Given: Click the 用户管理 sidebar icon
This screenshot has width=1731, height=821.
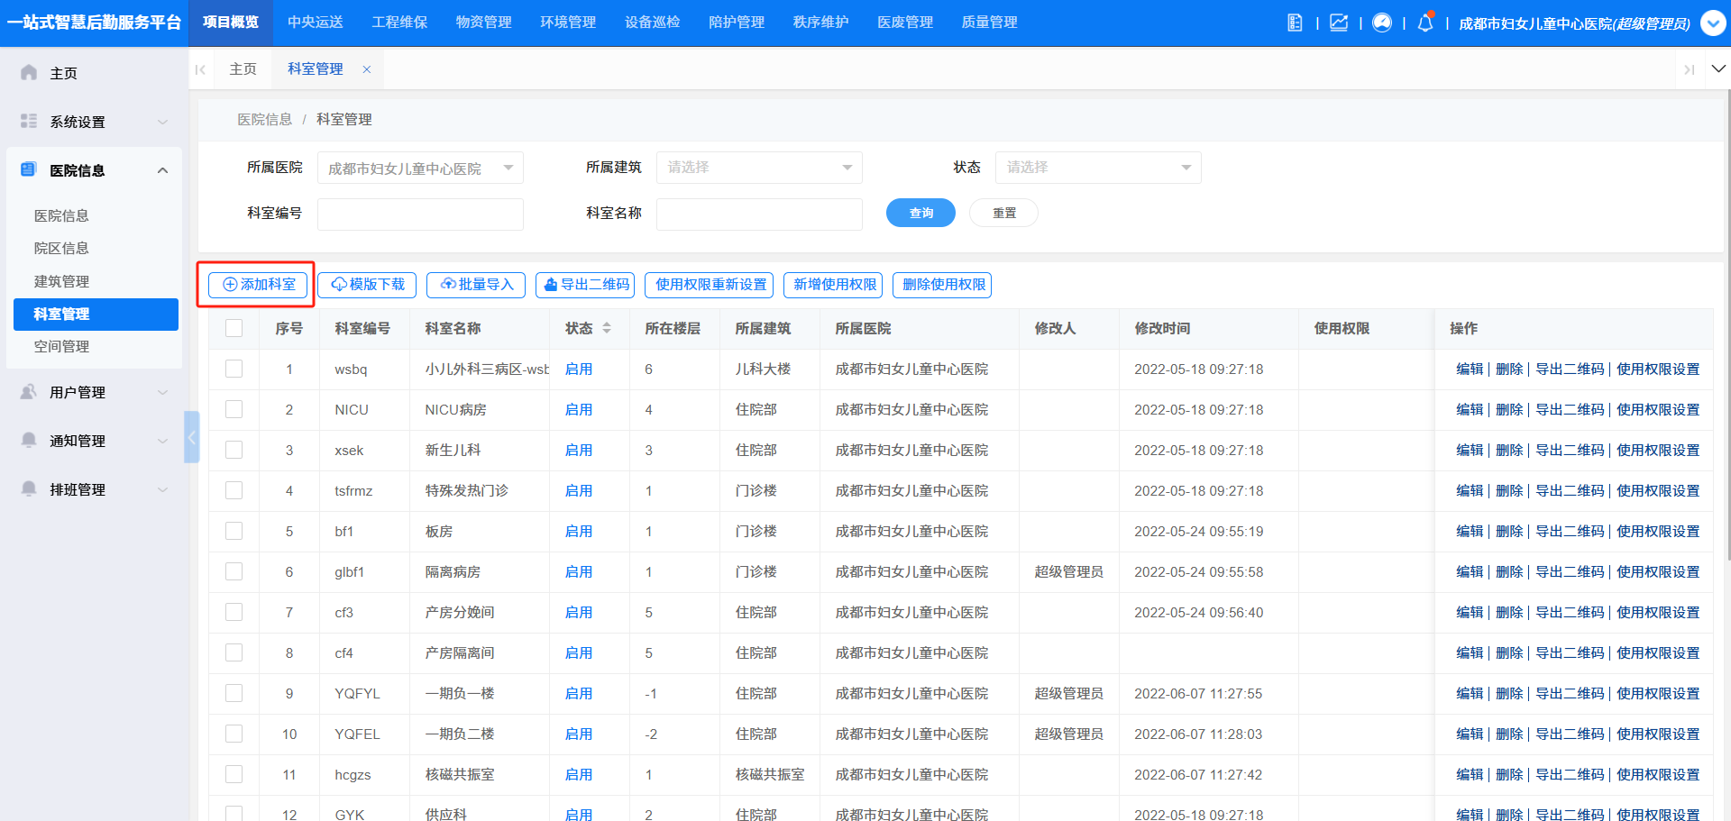Looking at the screenshot, I should [x=29, y=391].
